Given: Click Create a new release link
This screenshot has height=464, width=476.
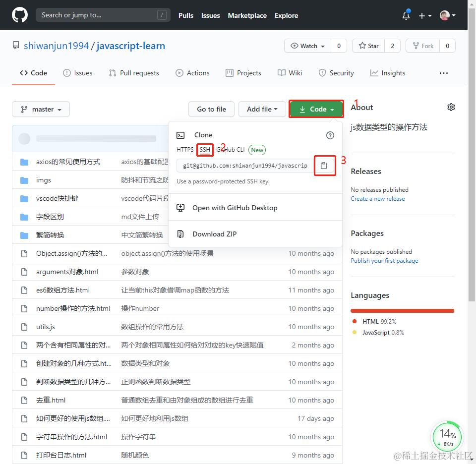Looking at the screenshot, I should (378, 199).
